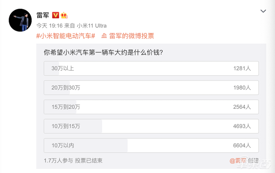Click the crown membership badge icon
The width and height of the screenshot is (275, 173).
(64, 15)
